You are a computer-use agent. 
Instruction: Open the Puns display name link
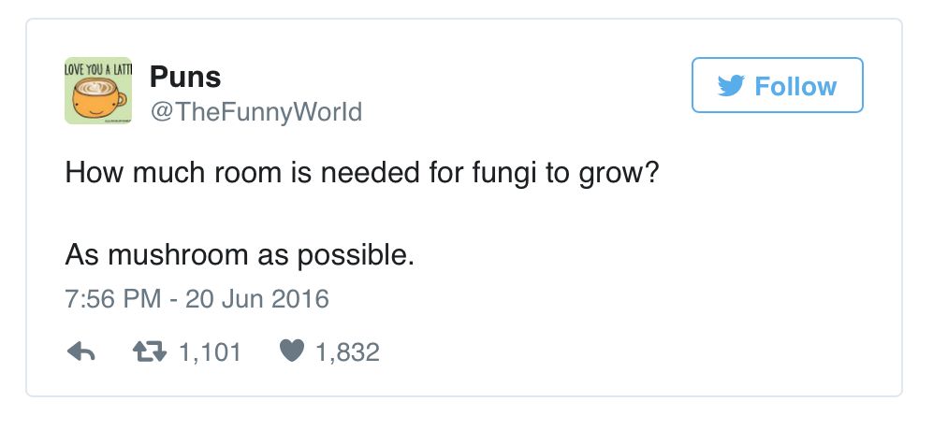(185, 77)
